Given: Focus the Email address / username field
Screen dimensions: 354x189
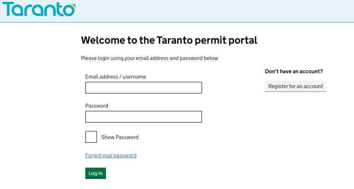Looking at the screenshot, I should 144,88.
